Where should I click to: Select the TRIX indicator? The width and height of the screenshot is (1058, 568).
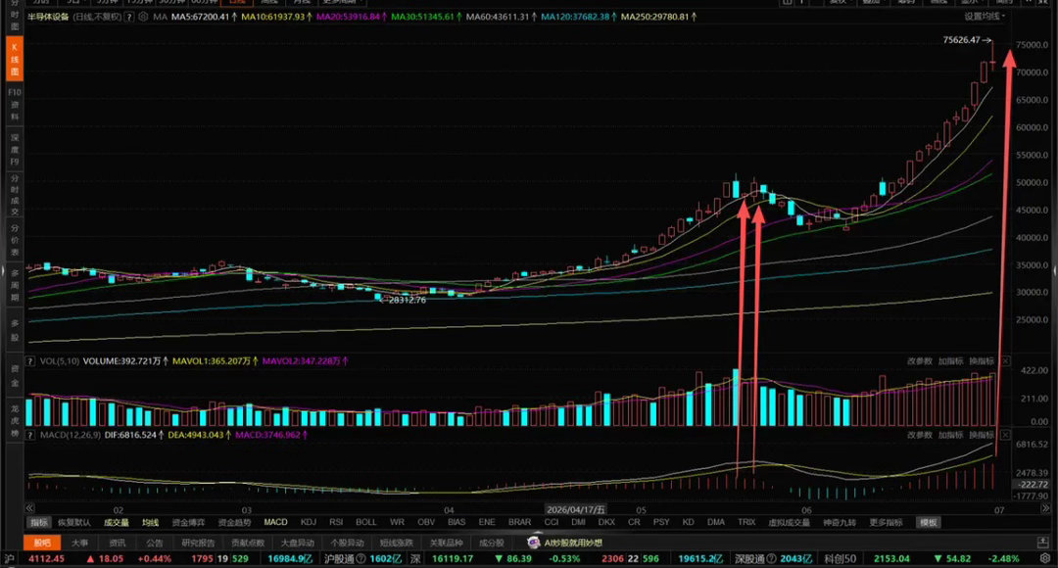point(746,522)
